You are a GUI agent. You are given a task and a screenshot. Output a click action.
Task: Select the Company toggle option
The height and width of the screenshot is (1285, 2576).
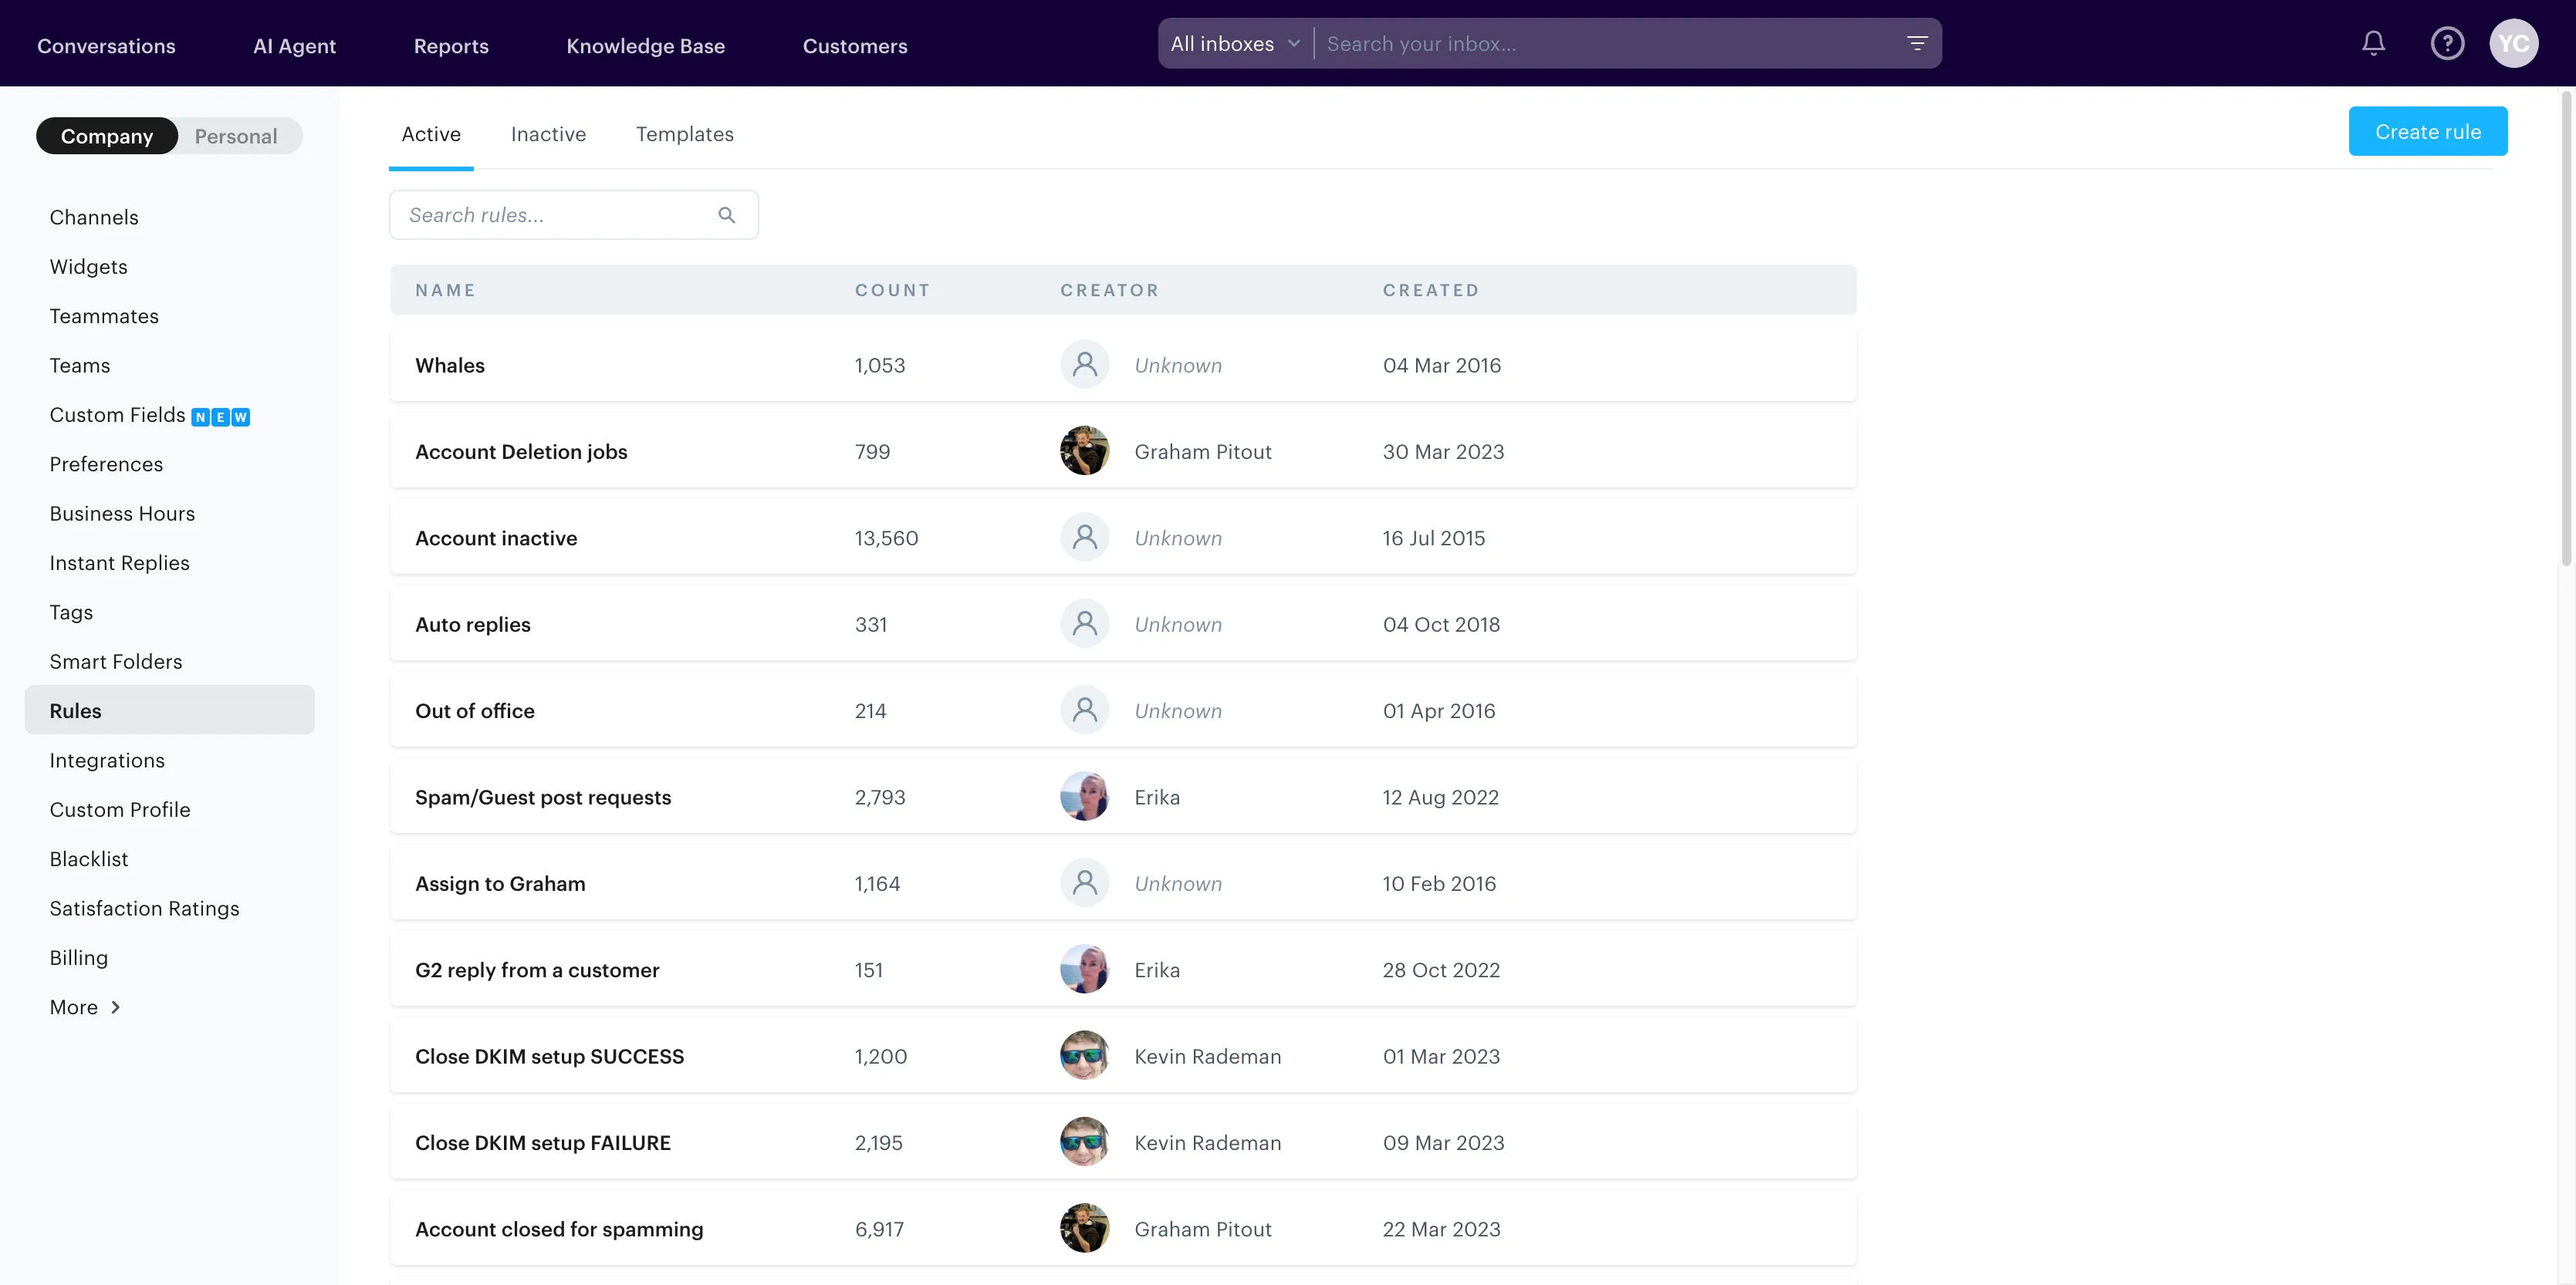[107, 136]
